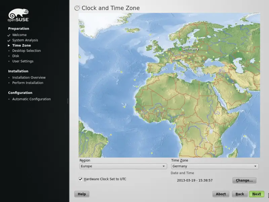Open the Time Zone dropdown showing Germany
The height and width of the screenshot is (202, 269).
(215, 166)
